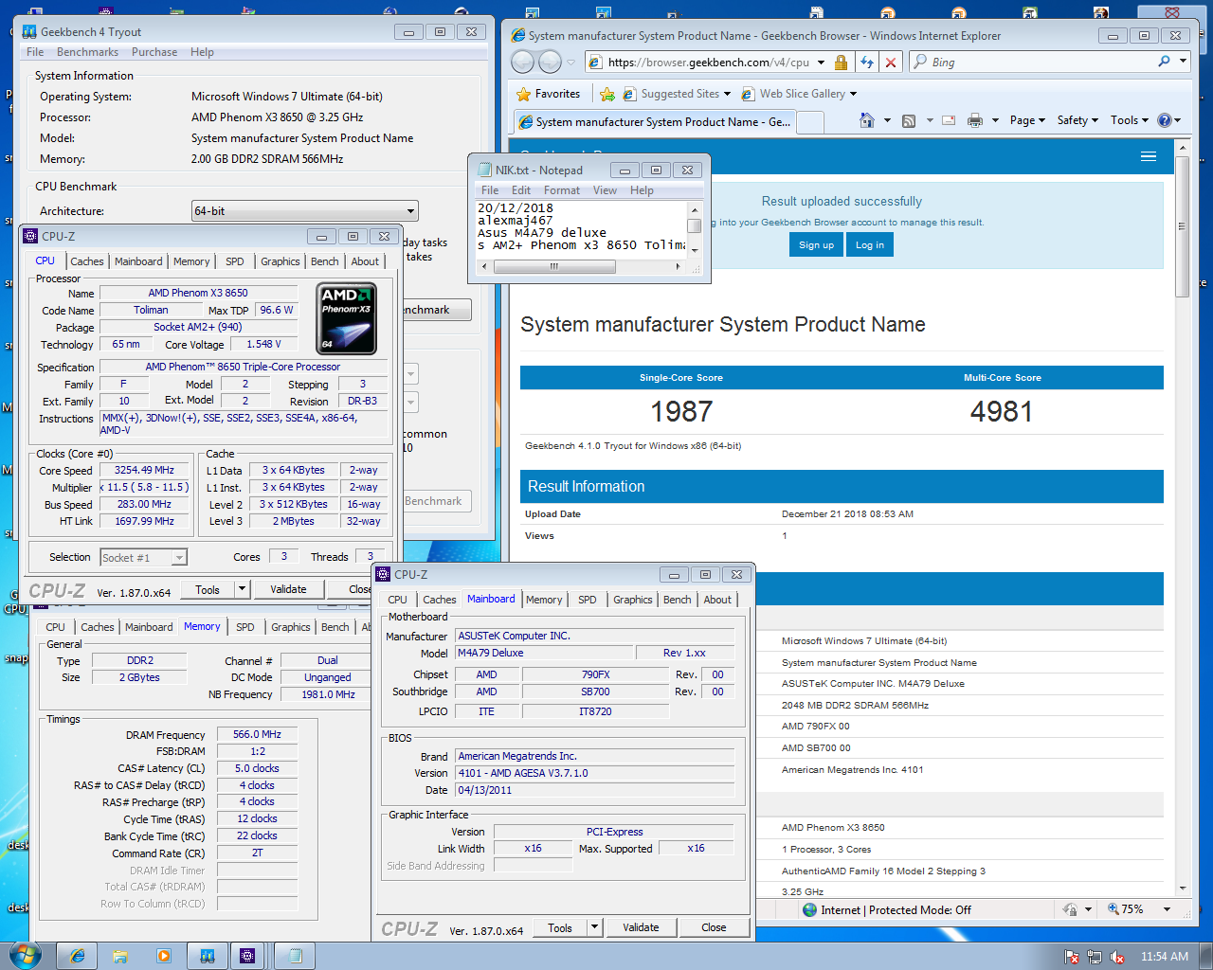Open Notepad Edit menu

pyautogui.click(x=521, y=190)
